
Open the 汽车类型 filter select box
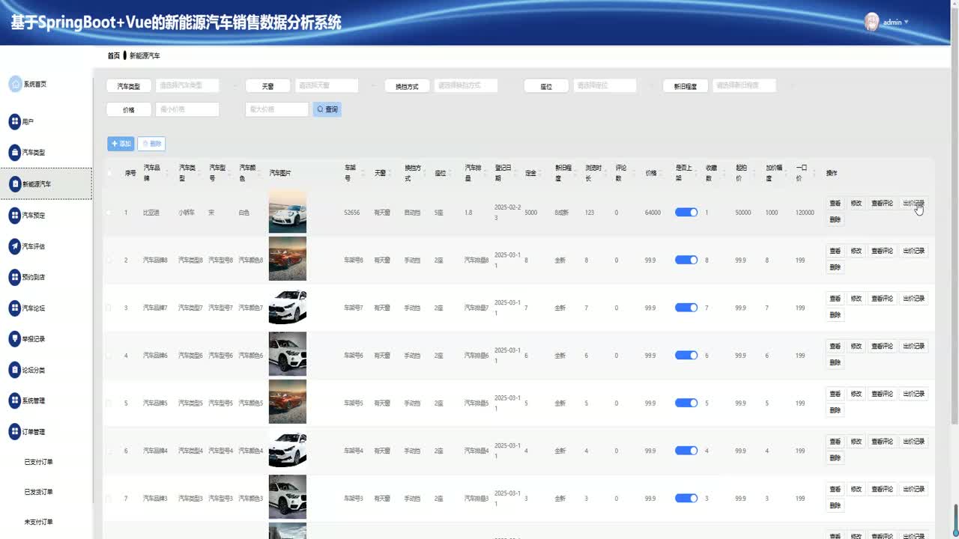coord(187,85)
